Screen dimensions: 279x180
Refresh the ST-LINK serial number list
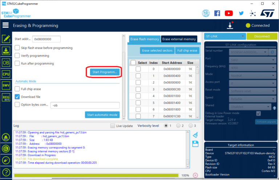(272, 52)
